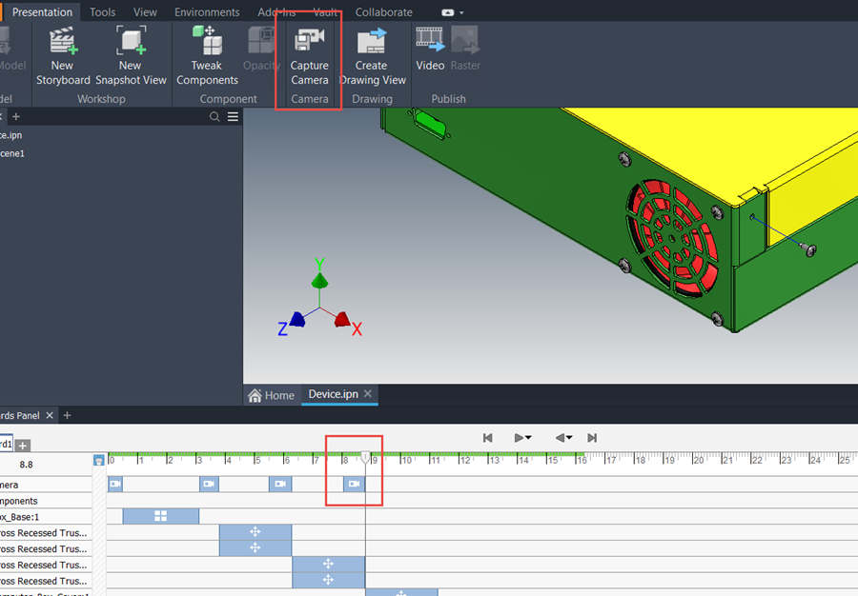
Task: Switch to the Tools ribbon tab
Action: click(x=102, y=12)
